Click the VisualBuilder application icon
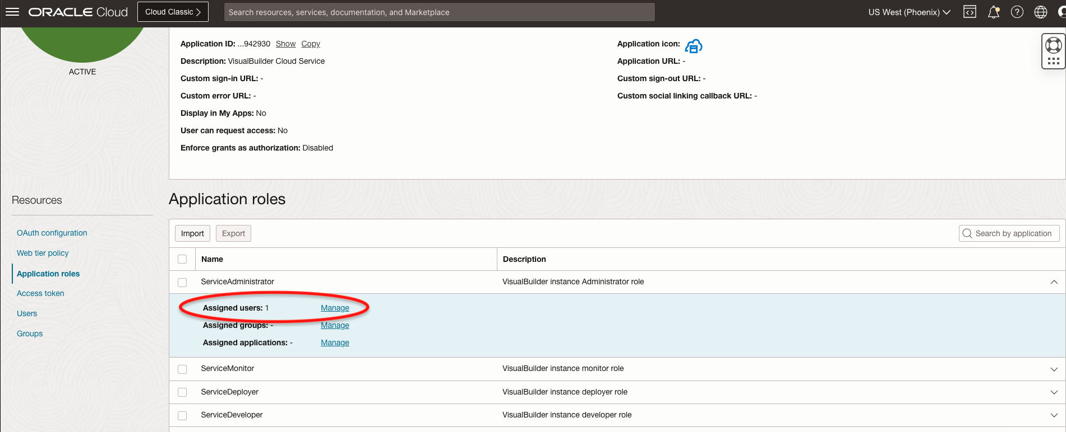This screenshot has width=1066, height=432. point(694,46)
